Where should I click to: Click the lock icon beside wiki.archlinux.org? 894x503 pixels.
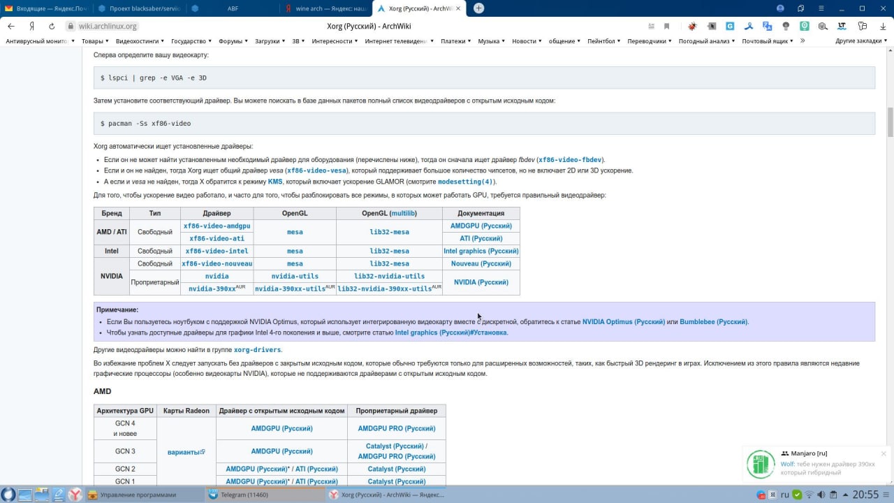pyautogui.click(x=71, y=26)
